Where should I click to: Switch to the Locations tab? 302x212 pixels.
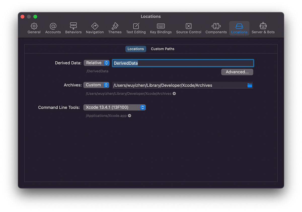click(136, 49)
